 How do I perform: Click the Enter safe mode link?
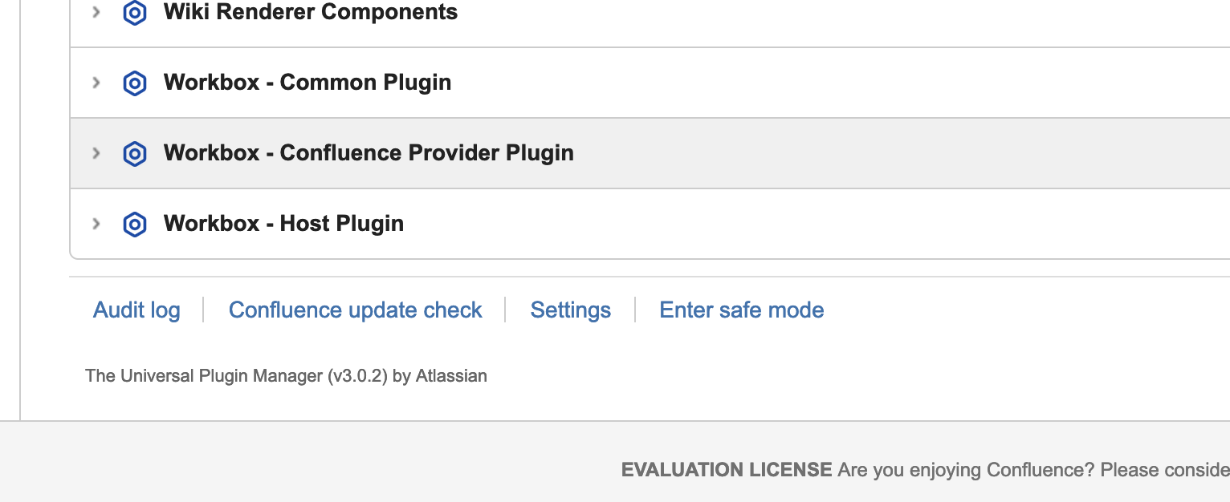pos(742,310)
